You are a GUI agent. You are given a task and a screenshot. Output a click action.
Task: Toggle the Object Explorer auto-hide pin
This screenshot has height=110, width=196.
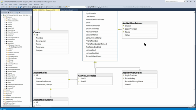29,10
